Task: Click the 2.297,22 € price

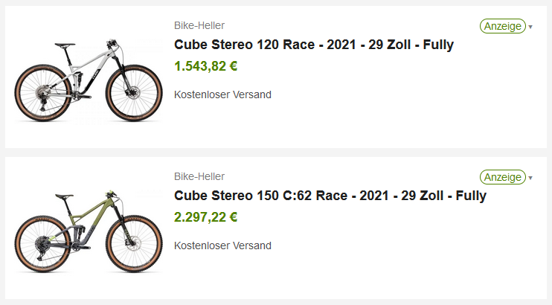Action: coord(206,217)
